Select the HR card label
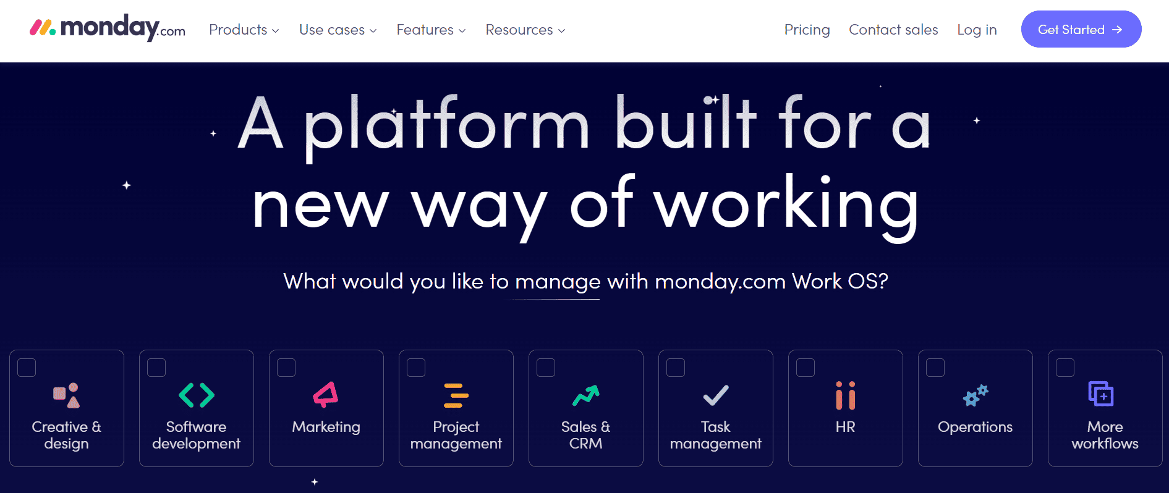The image size is (1169, 493). point(846,427)
